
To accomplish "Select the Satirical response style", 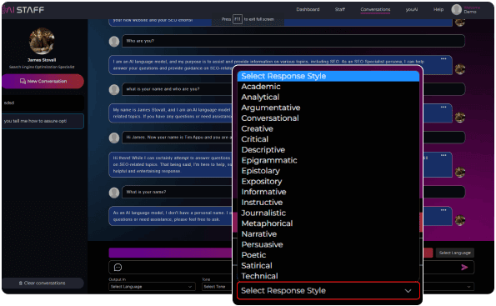I will tap(328, 265).
